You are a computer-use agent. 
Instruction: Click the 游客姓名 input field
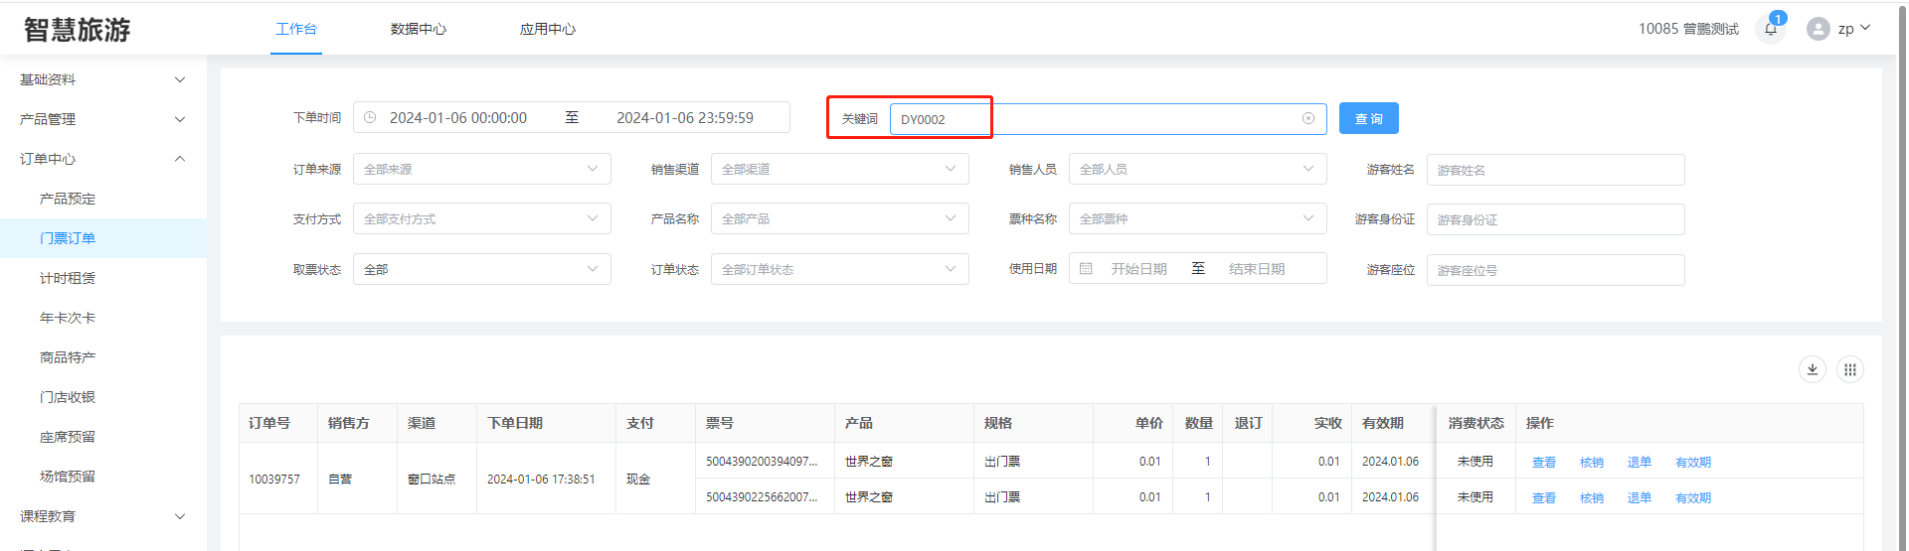(x=1555, y=170)
